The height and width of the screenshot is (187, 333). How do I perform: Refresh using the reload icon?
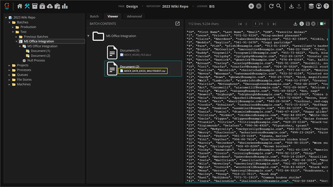271,6
